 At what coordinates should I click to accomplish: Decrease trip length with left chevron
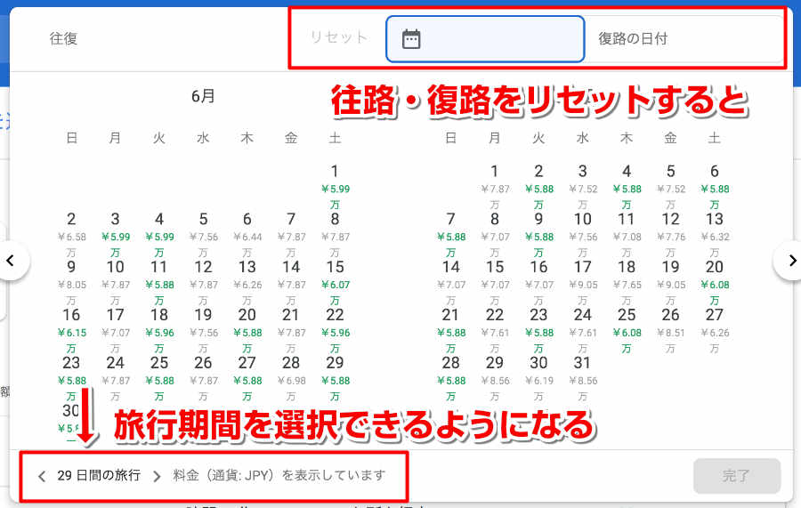[x=42, y=476]
